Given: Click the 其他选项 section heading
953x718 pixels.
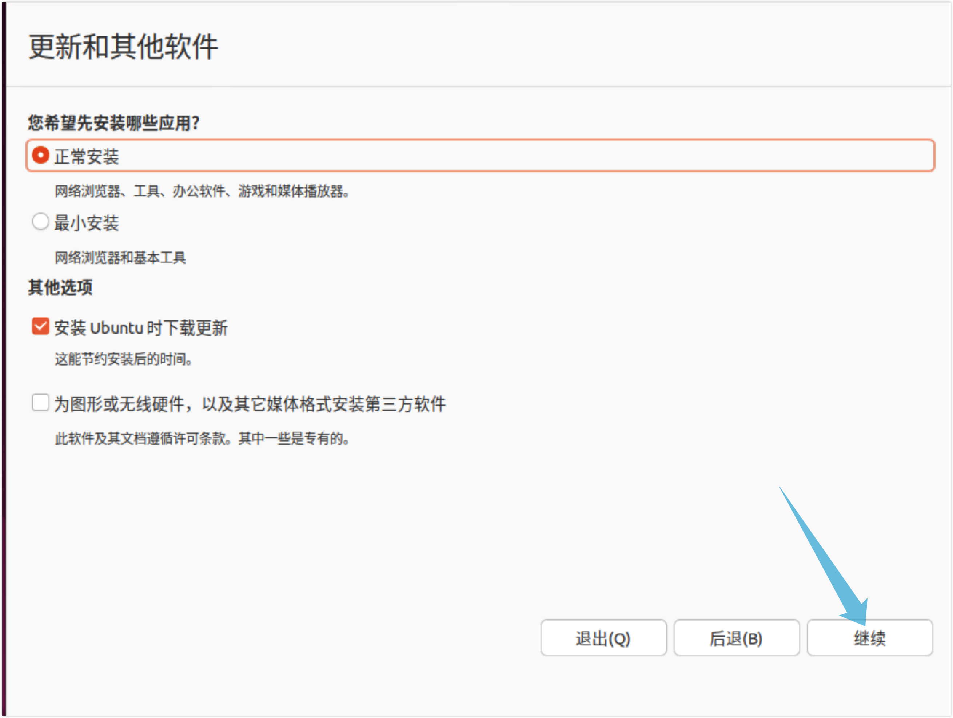Looking at the screenshot, I should [x=60, y=287].
